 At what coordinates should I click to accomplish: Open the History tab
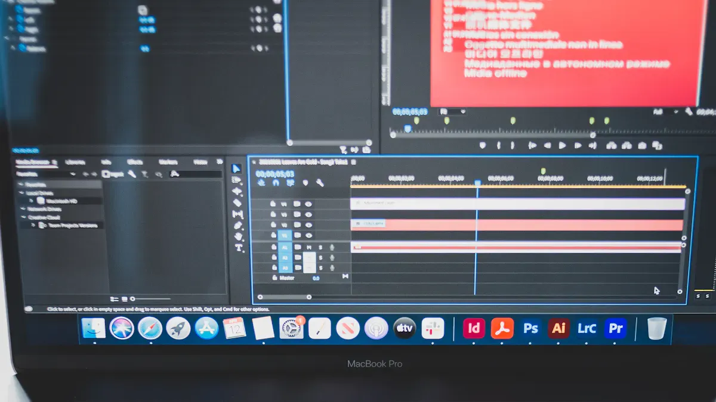click(x=200, y=162)
